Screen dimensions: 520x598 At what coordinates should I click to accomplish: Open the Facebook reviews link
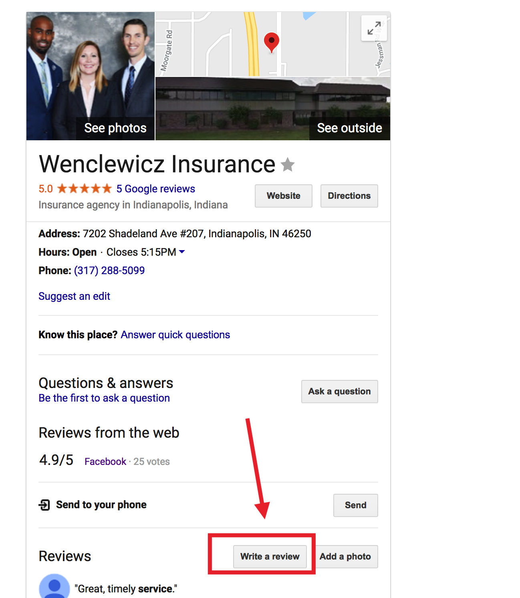[105, 462]
